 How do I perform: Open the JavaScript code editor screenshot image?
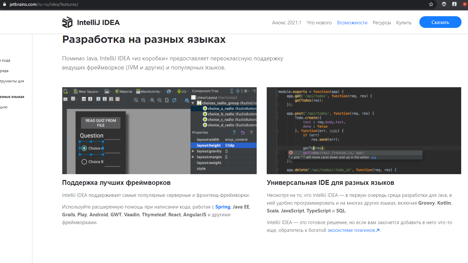coord(364,131)
